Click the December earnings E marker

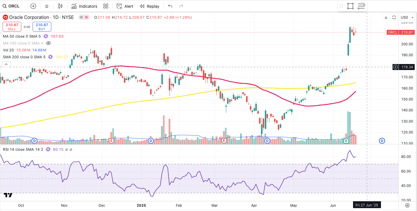(111, 141)
